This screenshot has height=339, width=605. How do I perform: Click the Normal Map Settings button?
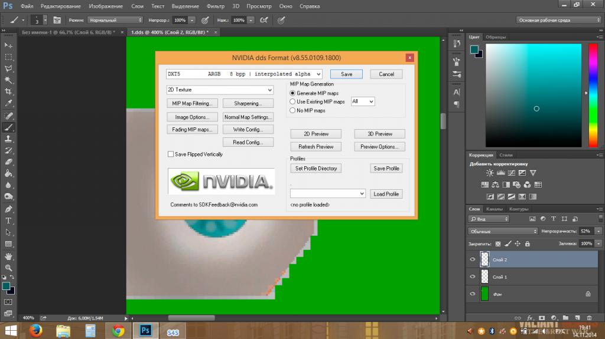tap(248, 117)
